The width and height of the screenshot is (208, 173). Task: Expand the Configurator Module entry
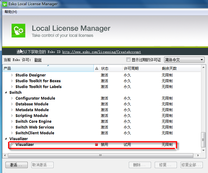[x=12, y=98]
